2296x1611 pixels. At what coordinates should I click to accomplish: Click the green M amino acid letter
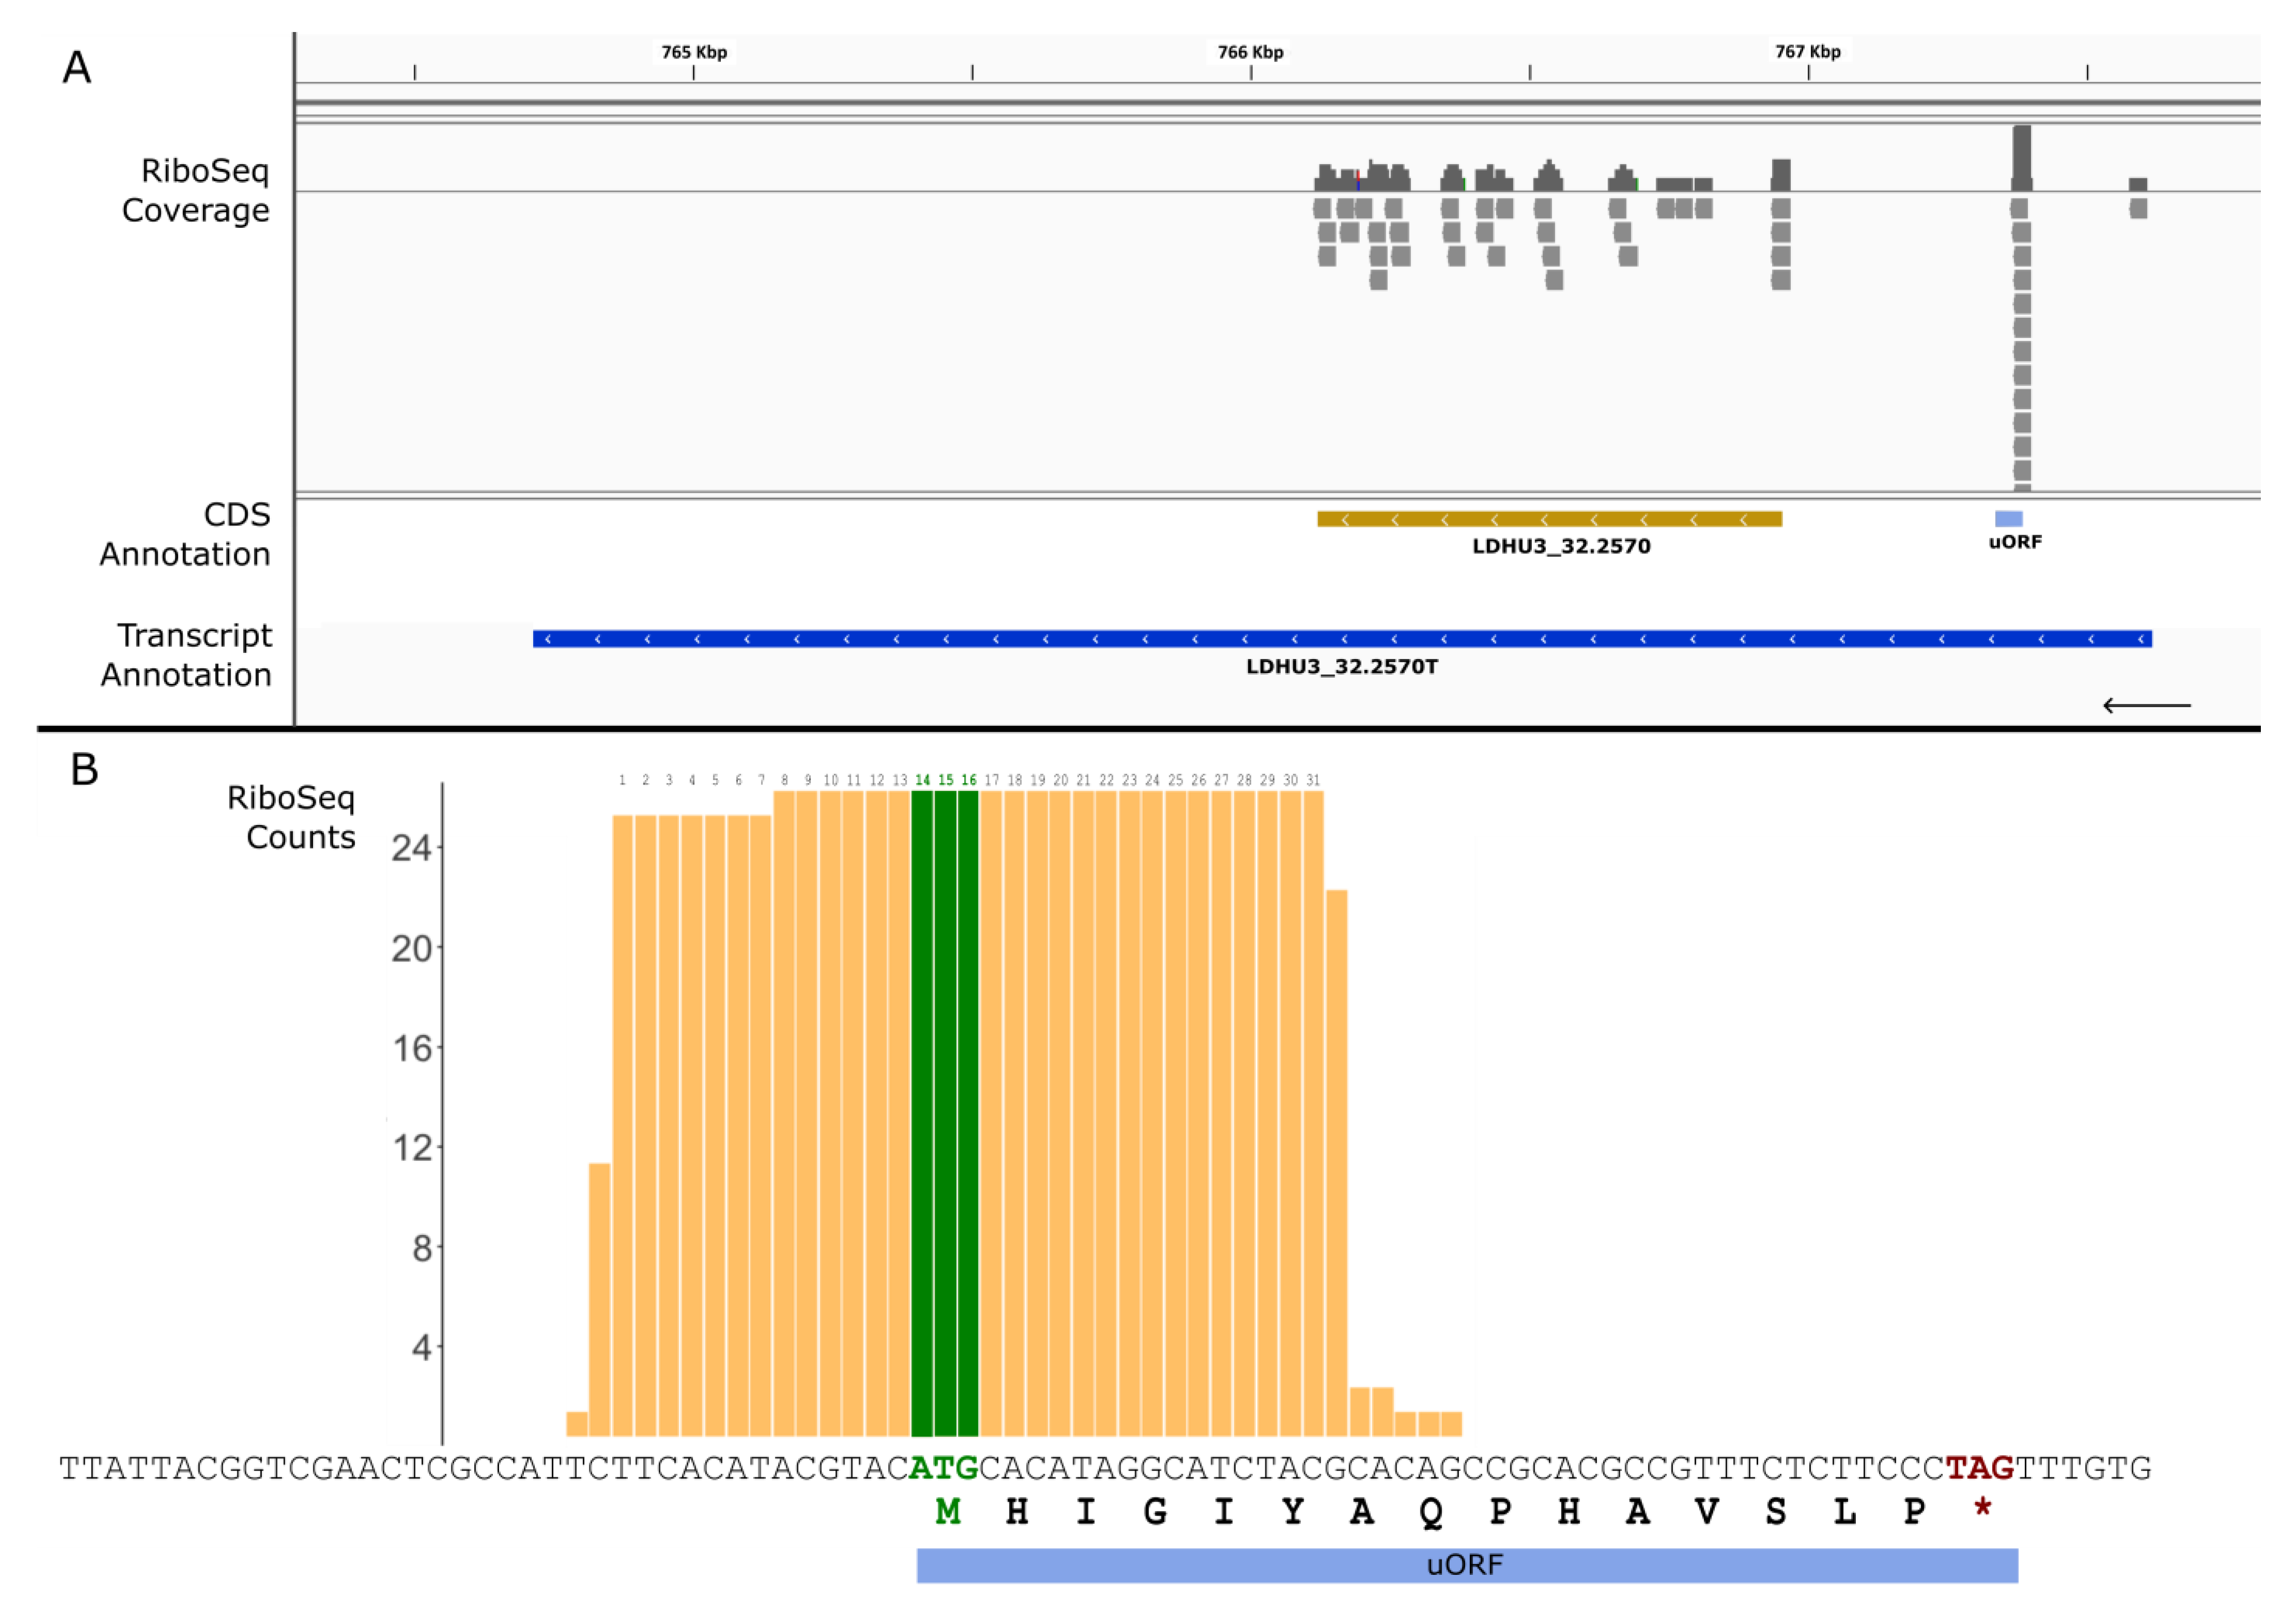pyautogui.click(x=948, y=1512)
